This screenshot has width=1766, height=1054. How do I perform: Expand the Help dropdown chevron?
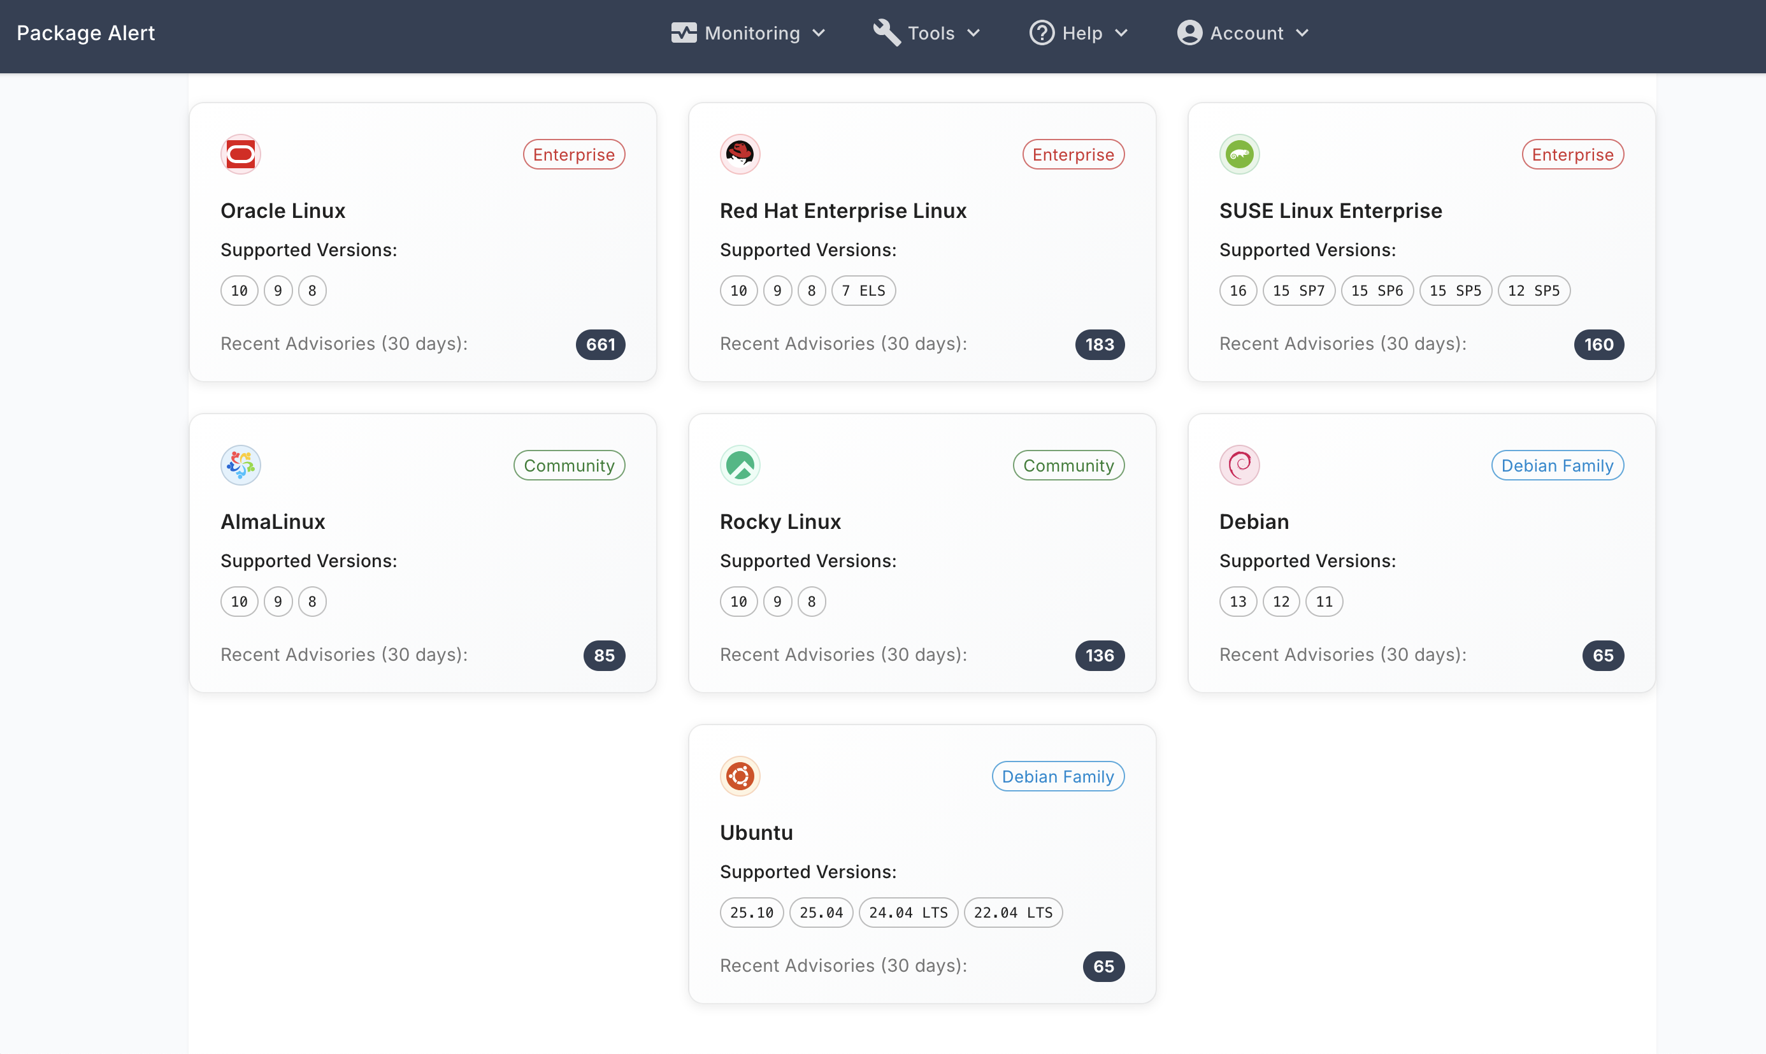(x=1121, y=33)
